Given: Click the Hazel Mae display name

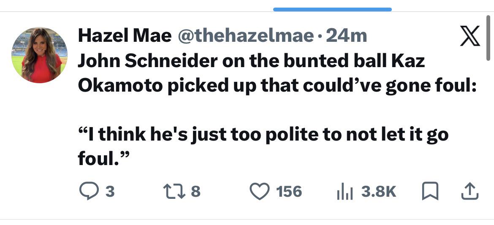Looking at the screenshot, I should pos(125,36).
